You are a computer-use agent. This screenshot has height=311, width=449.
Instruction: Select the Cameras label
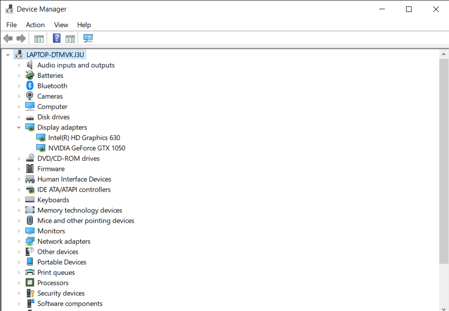[x=50, y=96]
